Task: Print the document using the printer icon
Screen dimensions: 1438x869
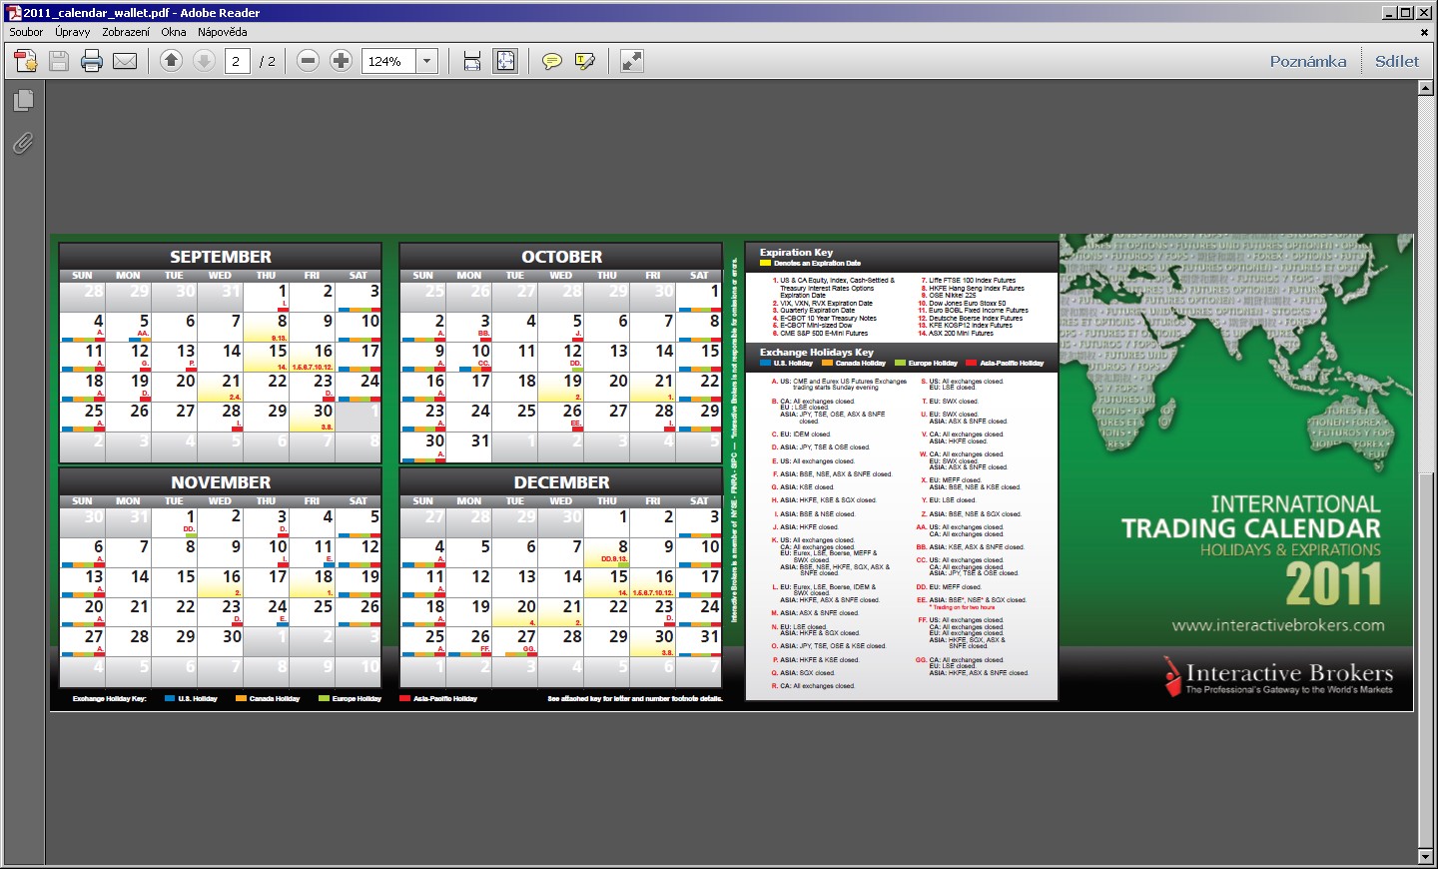Action: tap(92, 61)
